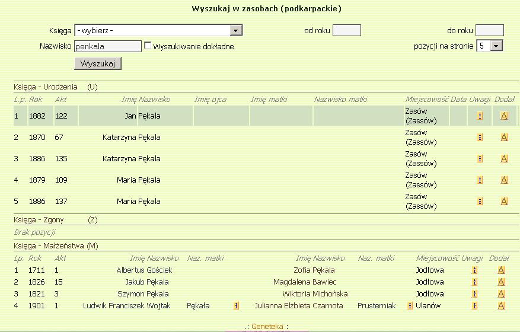Click the Albertus Gościek name
This screenshot has width=520, height=332.
pyautogui.click(x=144, y=270)
